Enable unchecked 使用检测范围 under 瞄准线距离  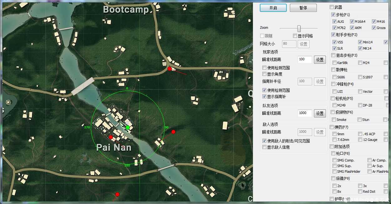[264, 68]
